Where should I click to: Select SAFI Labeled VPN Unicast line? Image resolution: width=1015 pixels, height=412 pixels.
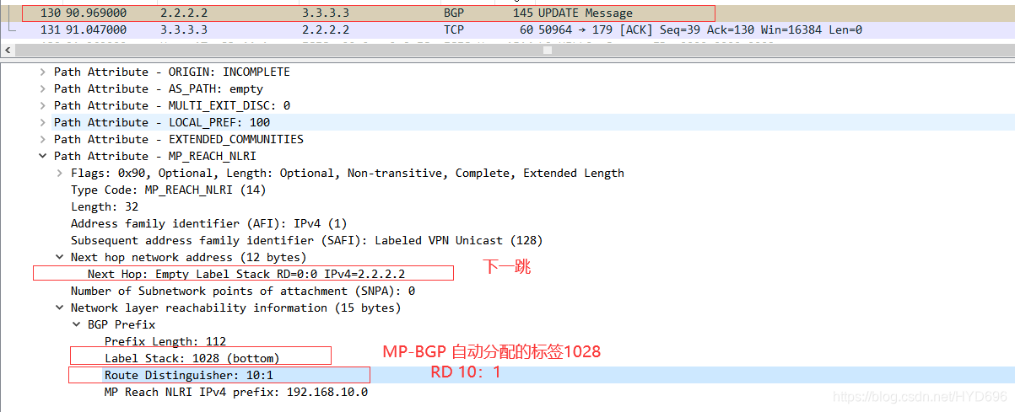click(306, 240)
